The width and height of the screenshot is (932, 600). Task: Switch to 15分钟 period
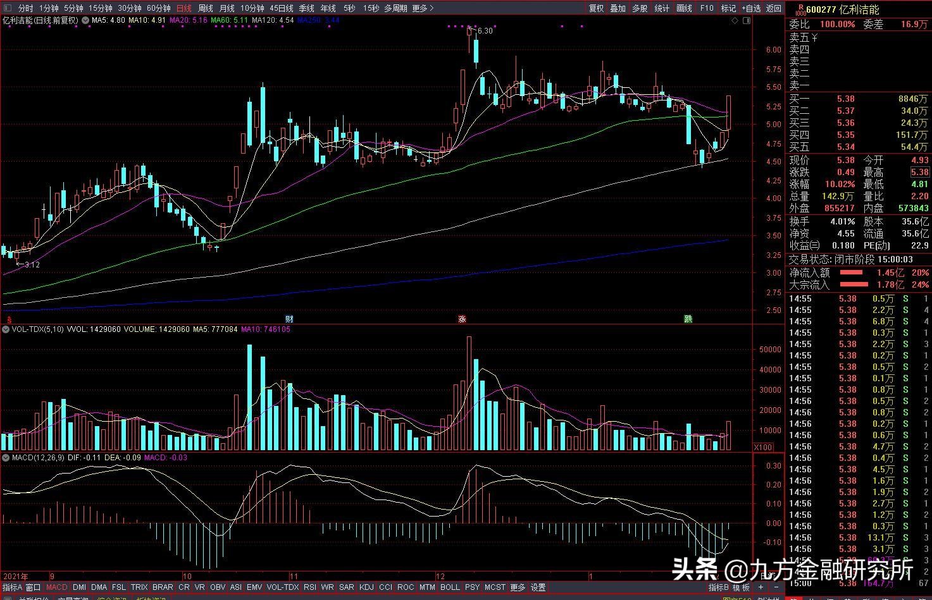(x=100, y=8)
